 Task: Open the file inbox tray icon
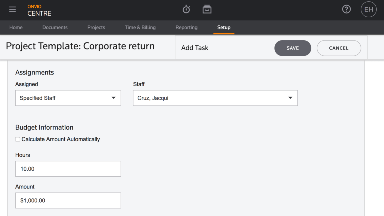[207, 9]
